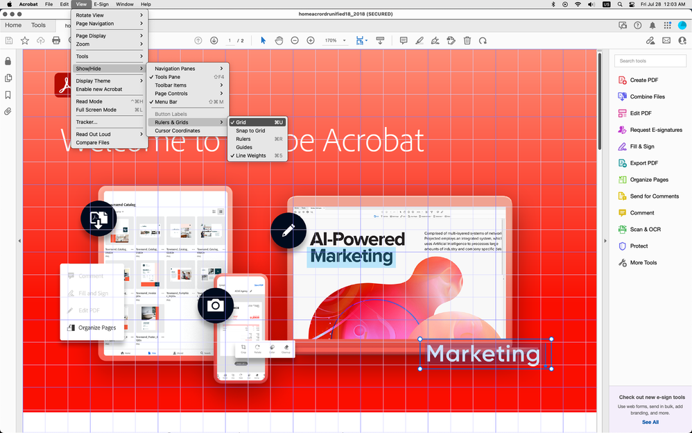Click the print icon in toolbar
The height and width of the screenshot is (433, 692).
point(56,41)
